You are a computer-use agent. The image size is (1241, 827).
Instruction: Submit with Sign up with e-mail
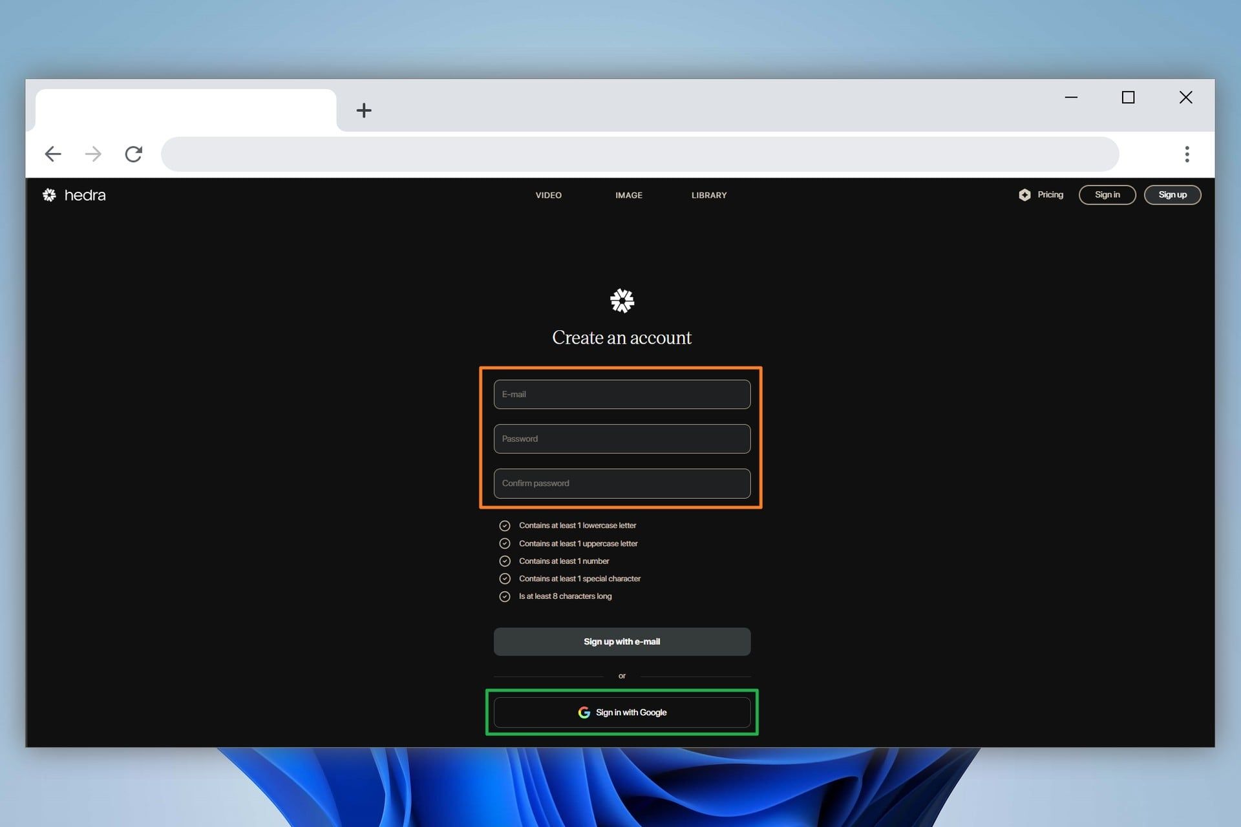622,642
